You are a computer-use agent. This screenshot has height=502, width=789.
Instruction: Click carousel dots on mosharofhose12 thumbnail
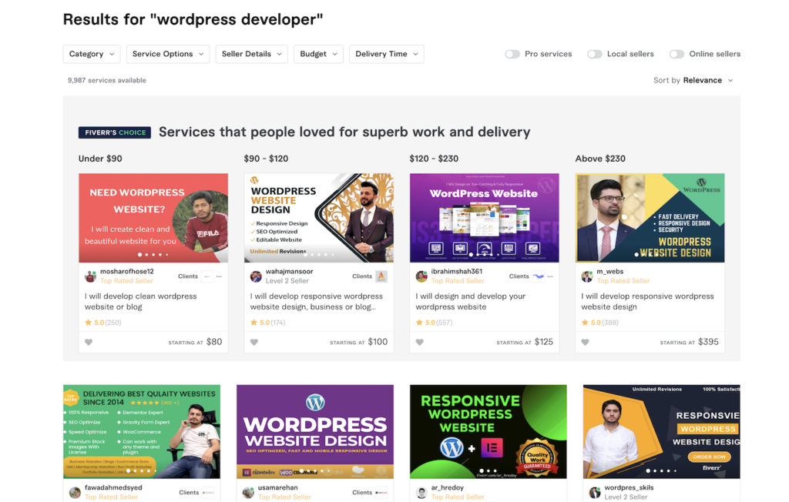(153, 255)
